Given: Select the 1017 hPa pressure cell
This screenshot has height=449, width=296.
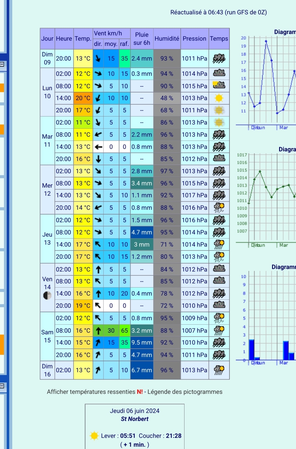Looking at the screenshot, I should pyautogui.click(x=194, y=195).
